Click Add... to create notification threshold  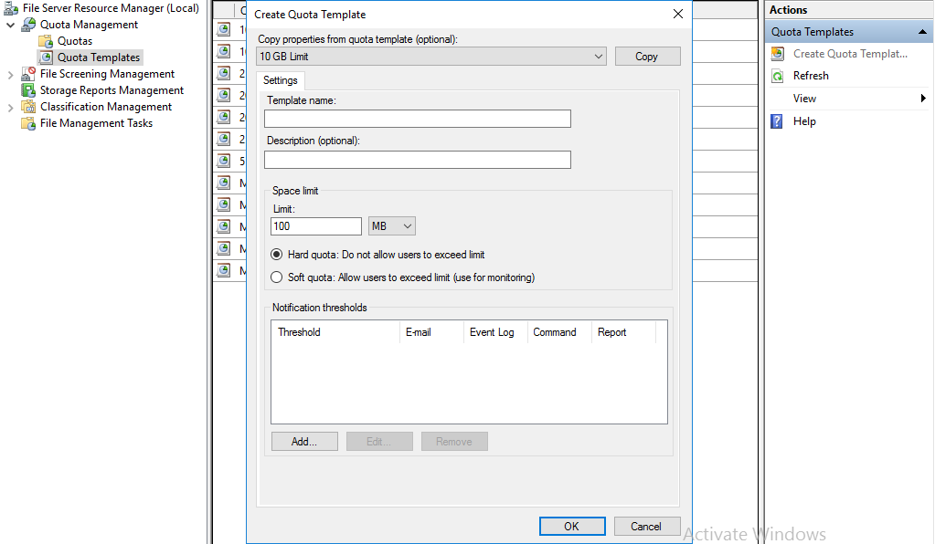pyautogui.click(x=304, y=442)
